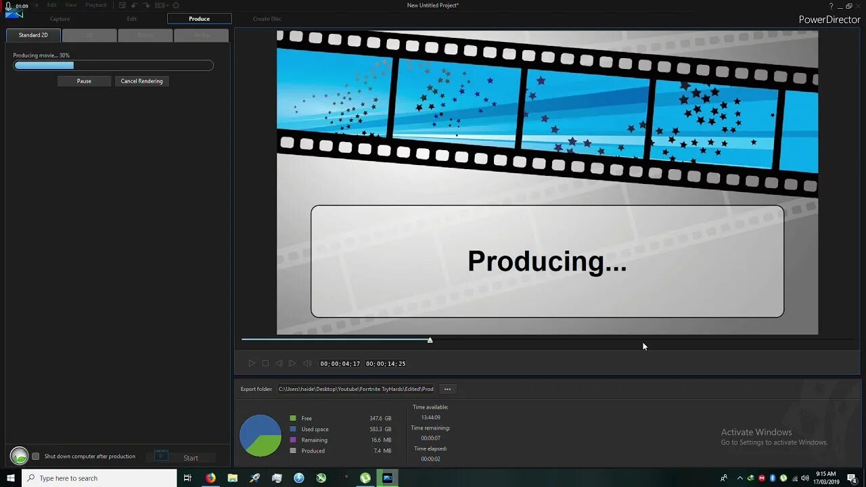
Task: Click the Time available value 13:44:09
Action: (x=430, y=417)
